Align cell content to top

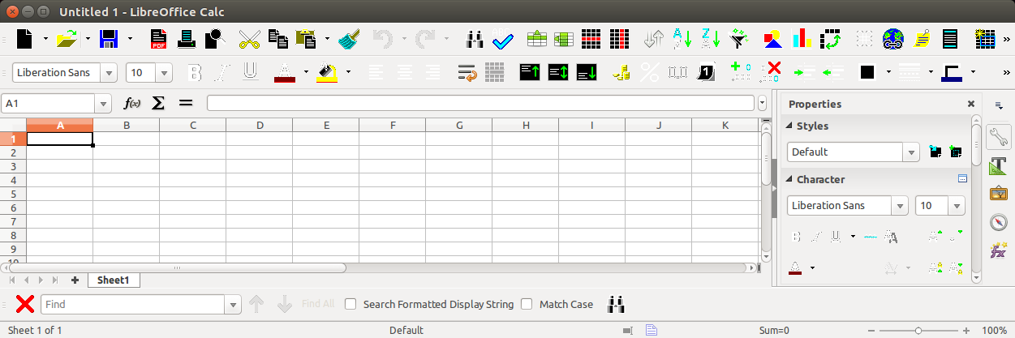pos(530,73)
